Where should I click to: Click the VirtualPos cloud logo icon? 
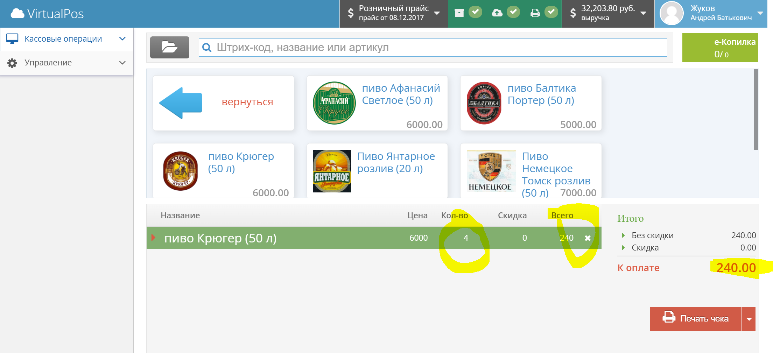[17, 14]
